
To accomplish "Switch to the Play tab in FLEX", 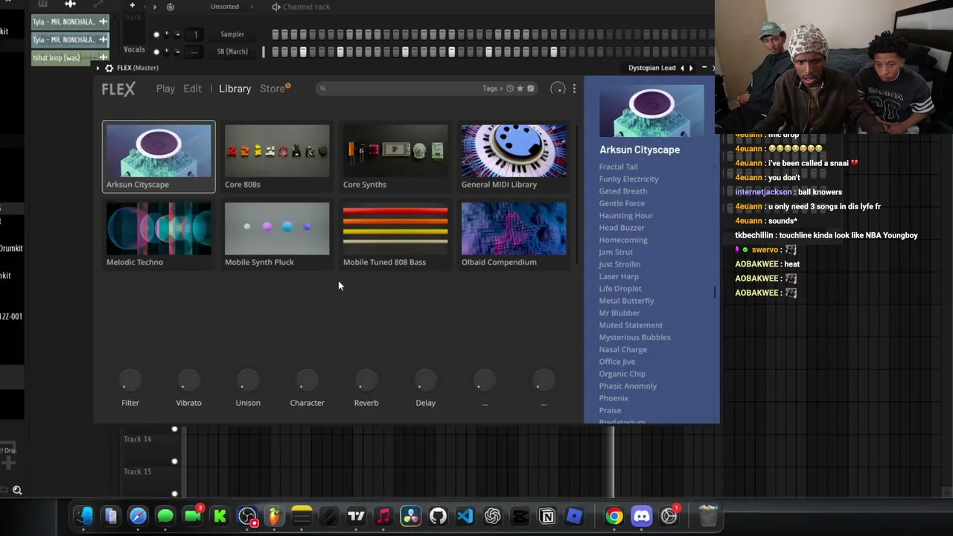I will coord(165,89).
